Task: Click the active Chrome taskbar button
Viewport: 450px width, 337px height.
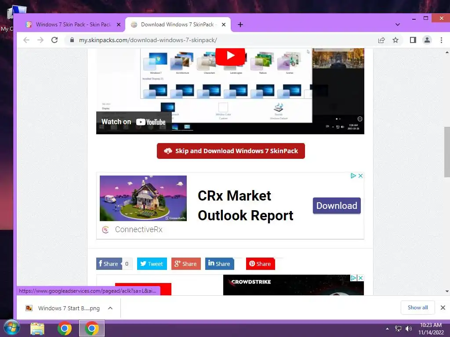Action: click(92, 328)
